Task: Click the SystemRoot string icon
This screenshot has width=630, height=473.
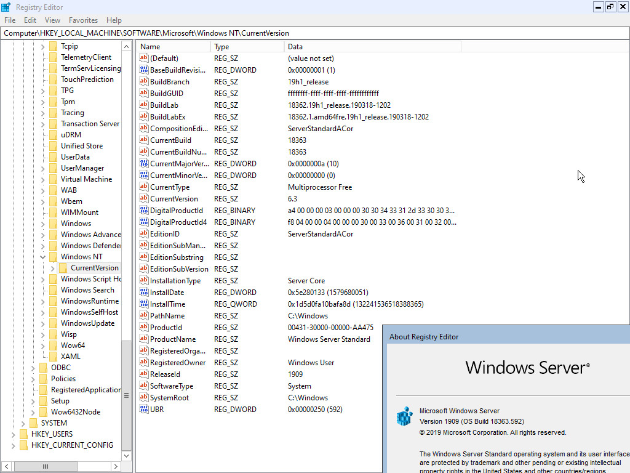Action: tap(144, 397)
